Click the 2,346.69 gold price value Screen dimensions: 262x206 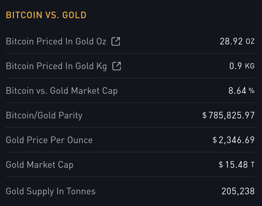237,140
